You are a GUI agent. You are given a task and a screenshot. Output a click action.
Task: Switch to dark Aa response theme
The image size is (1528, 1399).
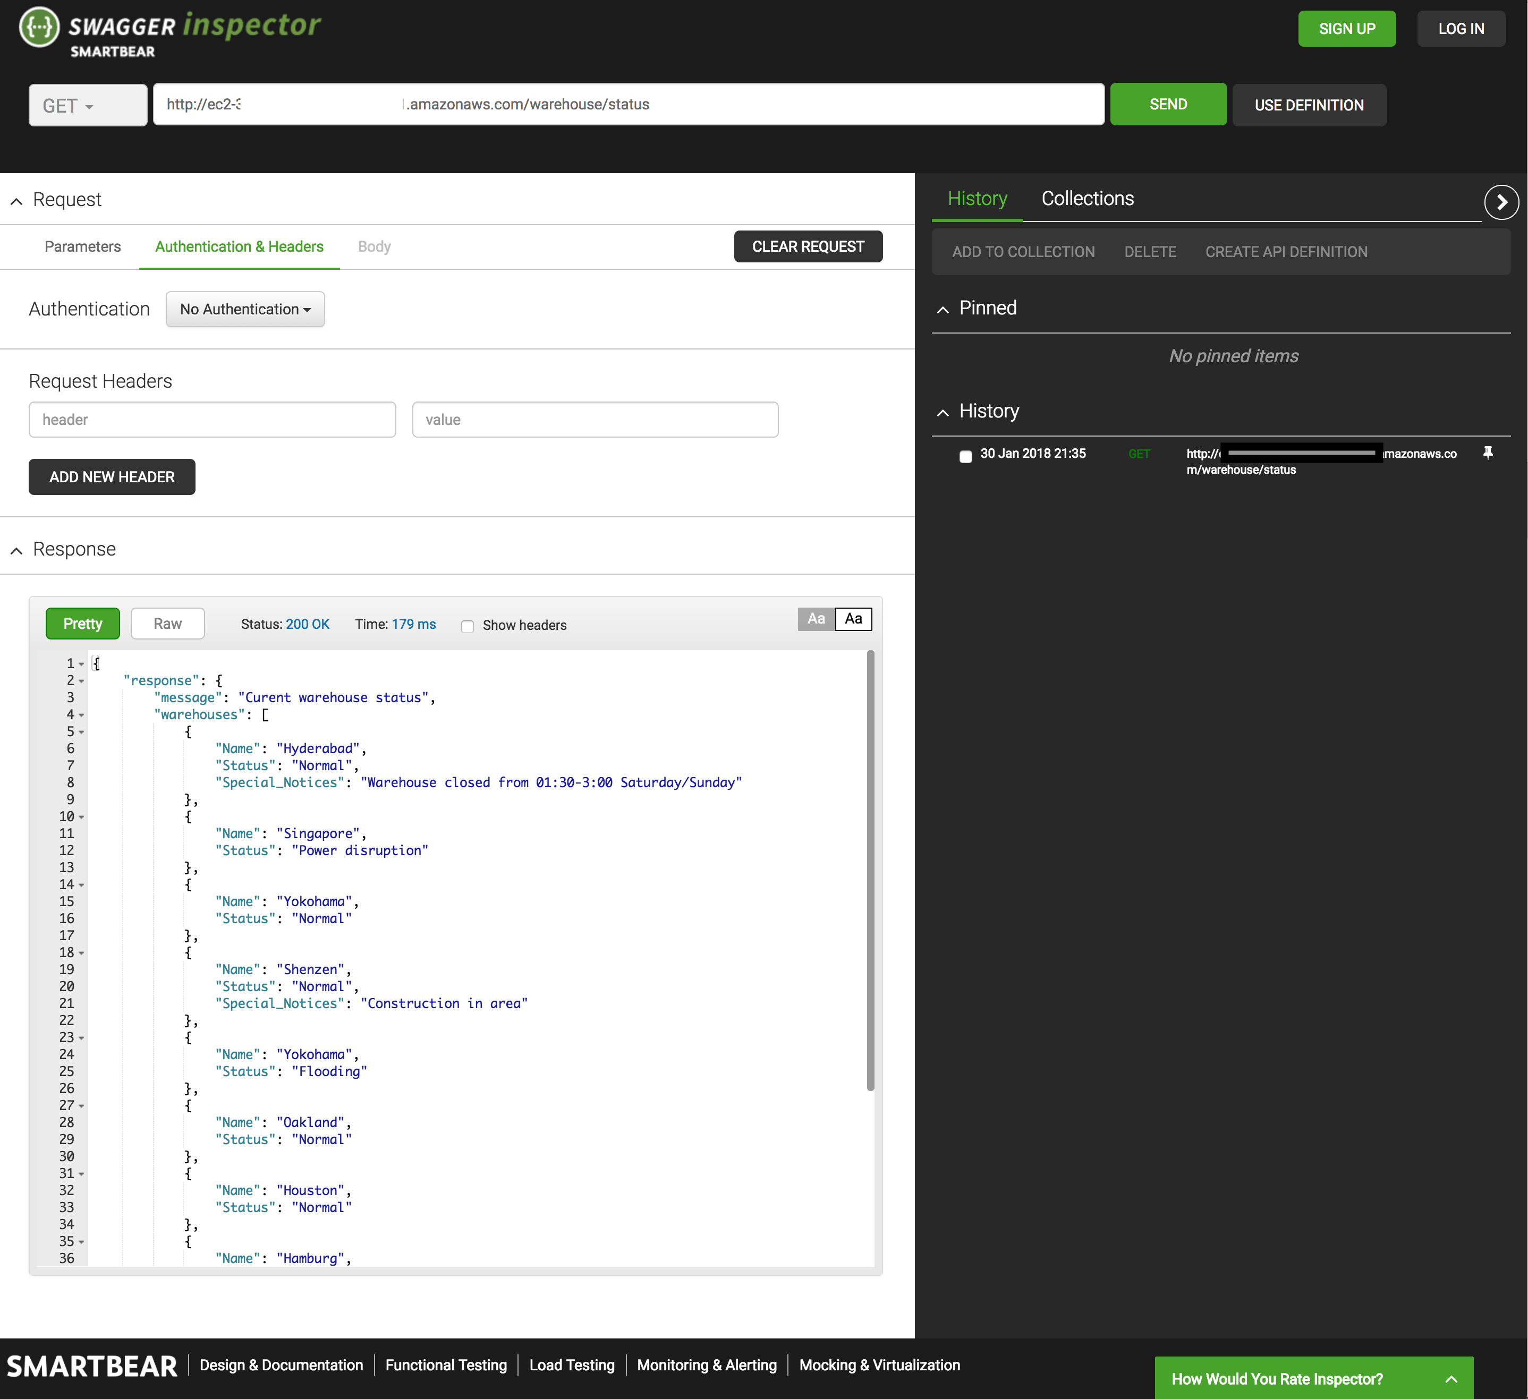816,619
